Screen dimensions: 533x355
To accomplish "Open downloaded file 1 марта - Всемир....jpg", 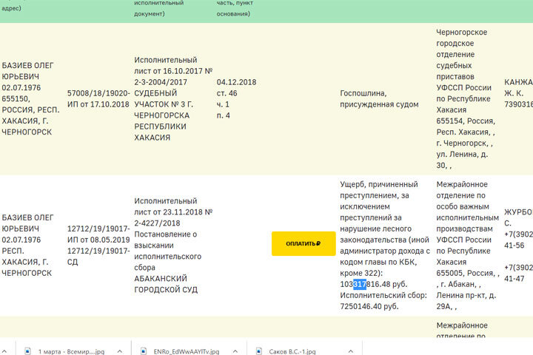I will pyautogui.click(x=71, y=351).
